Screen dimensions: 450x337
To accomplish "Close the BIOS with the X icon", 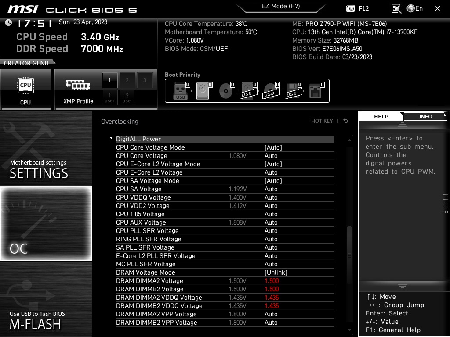I will point(437,9).
